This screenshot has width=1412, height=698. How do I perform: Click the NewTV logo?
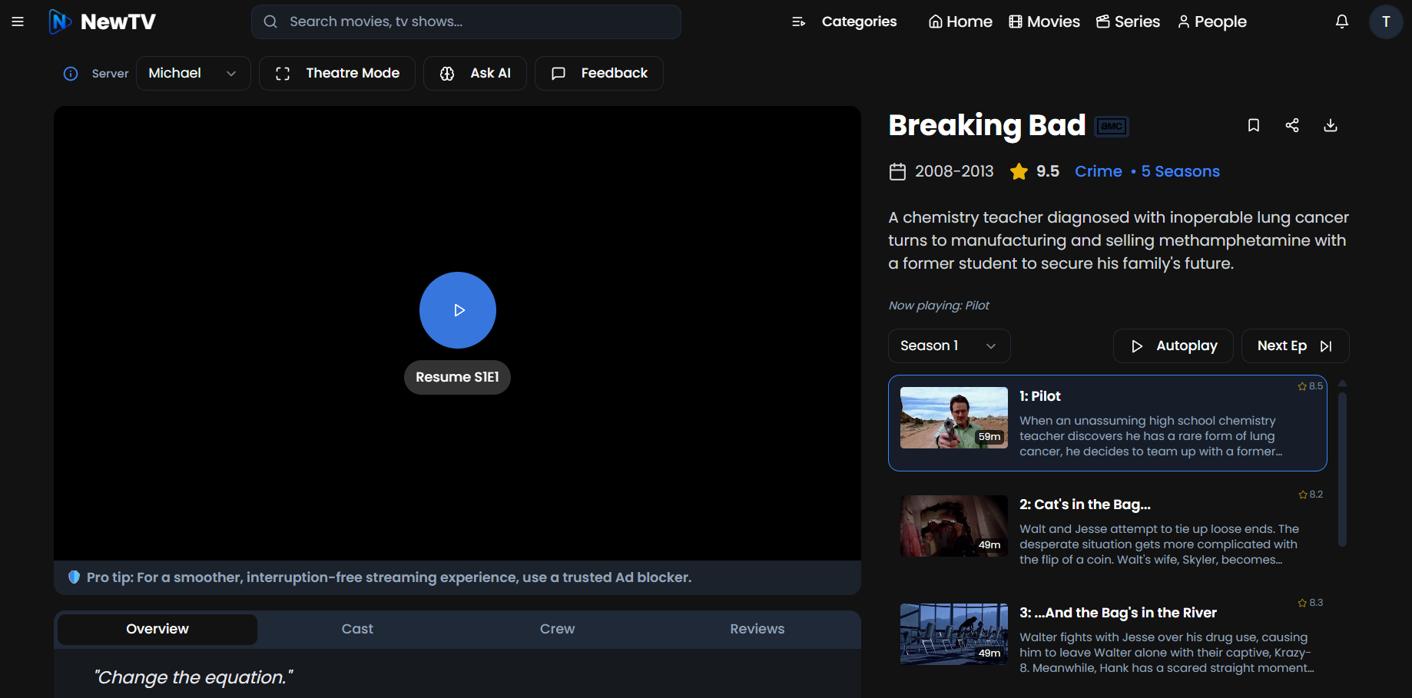point(102,22)
